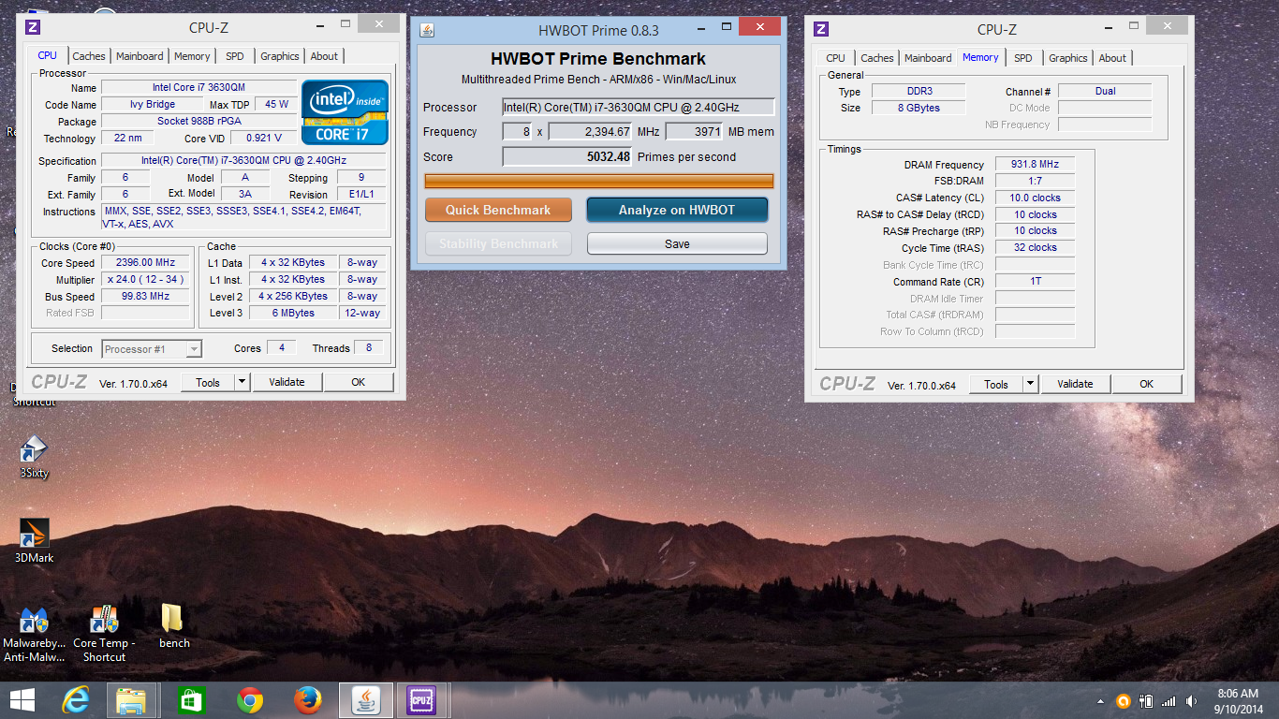The width and height of the screenshot is (1279, 719).
Task: Click the Score field 5032.48
Action: 568,157
